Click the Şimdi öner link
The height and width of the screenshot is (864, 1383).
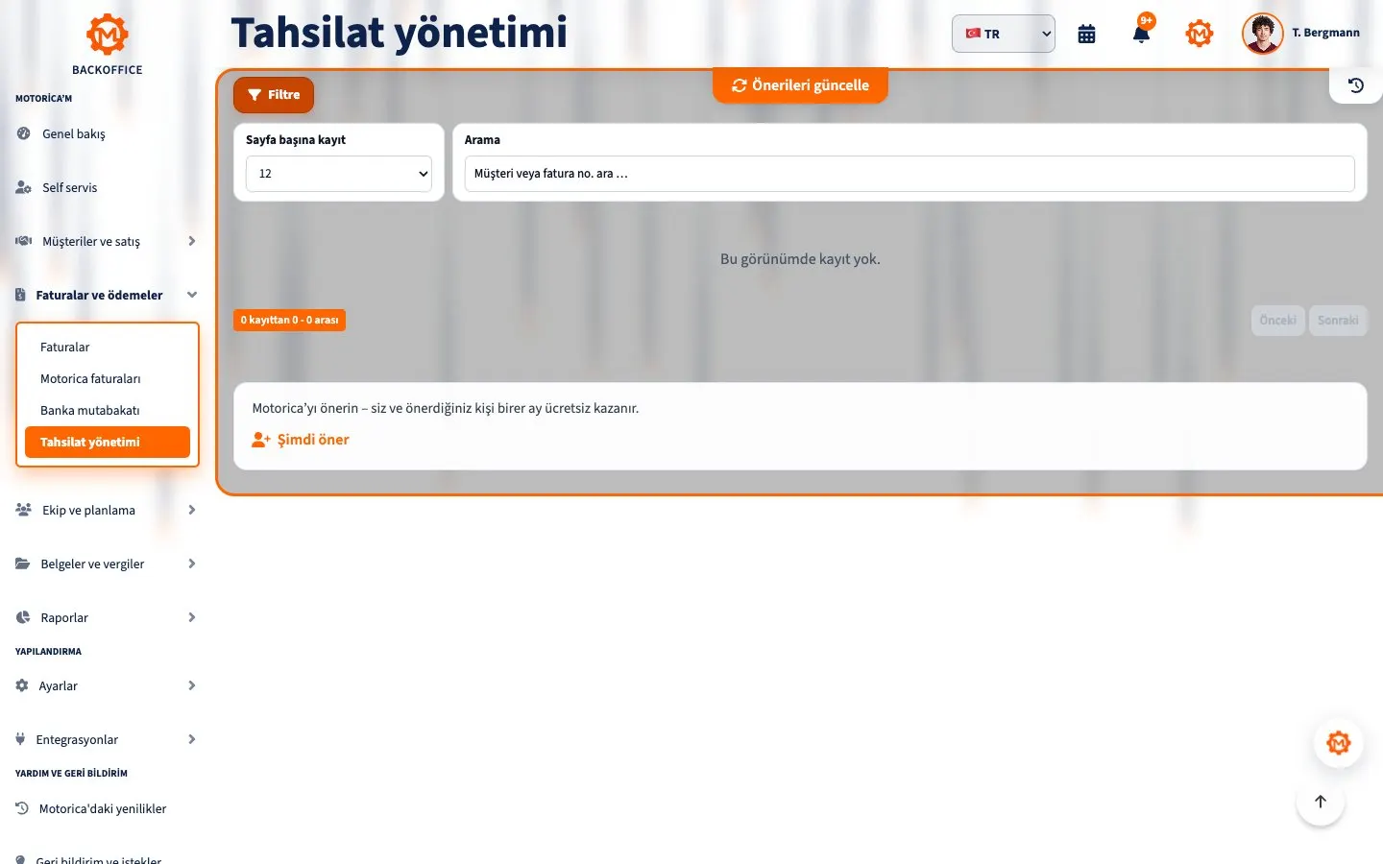coord(301,440)
